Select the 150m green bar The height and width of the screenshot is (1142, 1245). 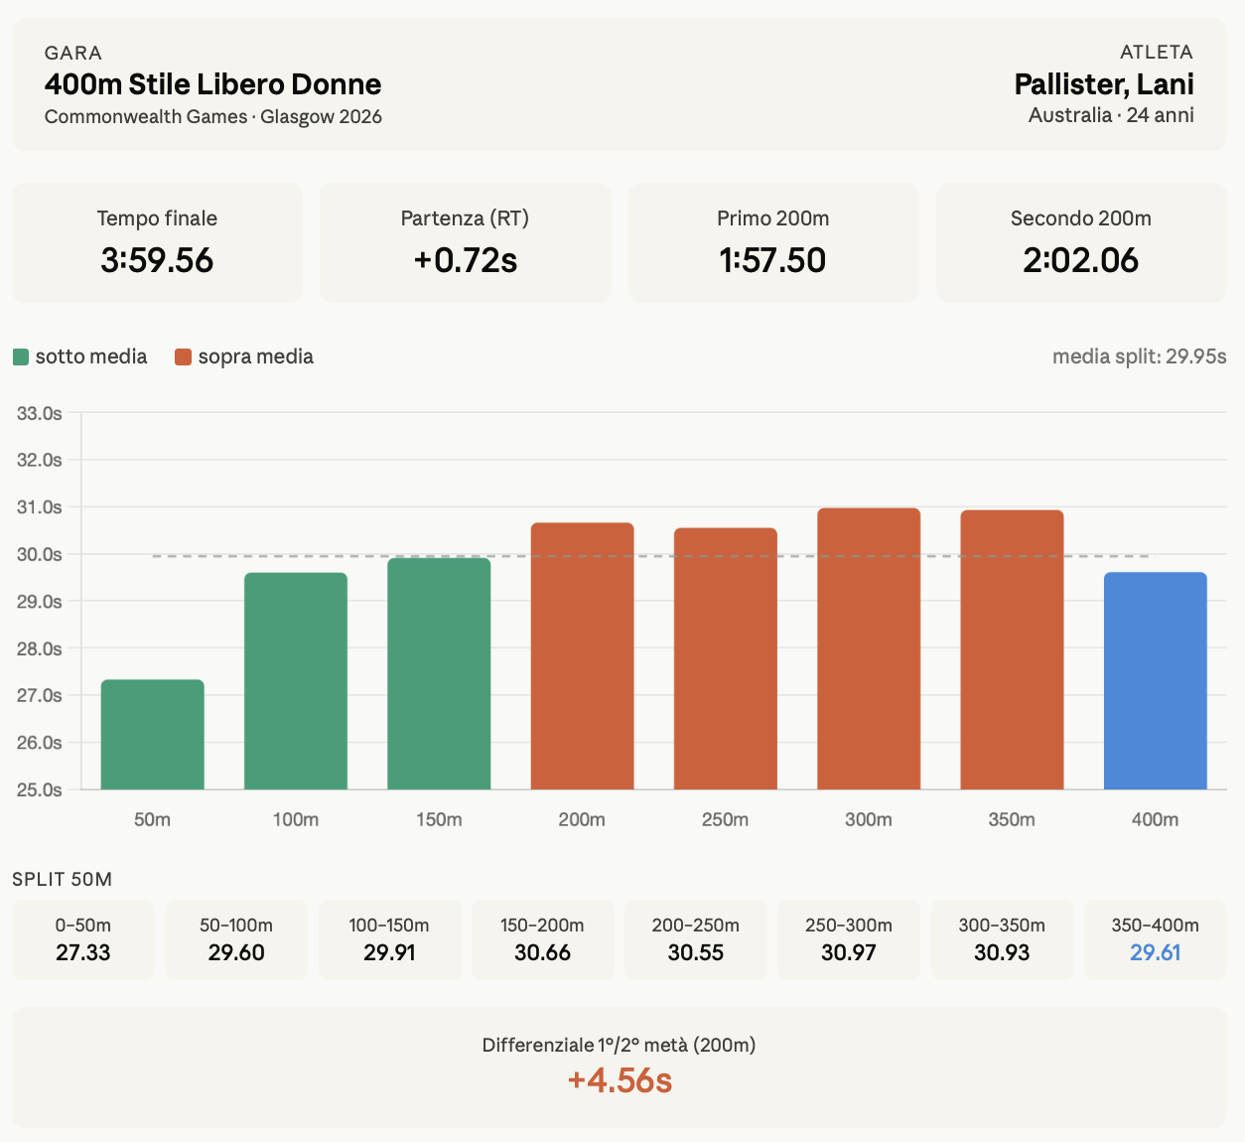pos(439,673)
